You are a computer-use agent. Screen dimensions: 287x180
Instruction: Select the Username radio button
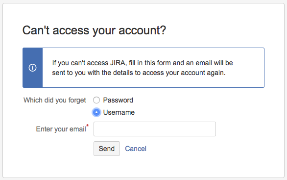(96, 112)
